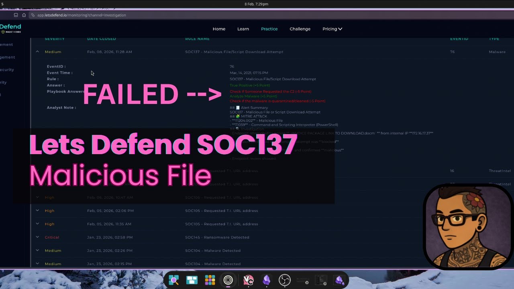Click the date 'Feb, 08, 2026, 11:28 AM'
Viewport: 514px width, 289px height.
point(110,52)
